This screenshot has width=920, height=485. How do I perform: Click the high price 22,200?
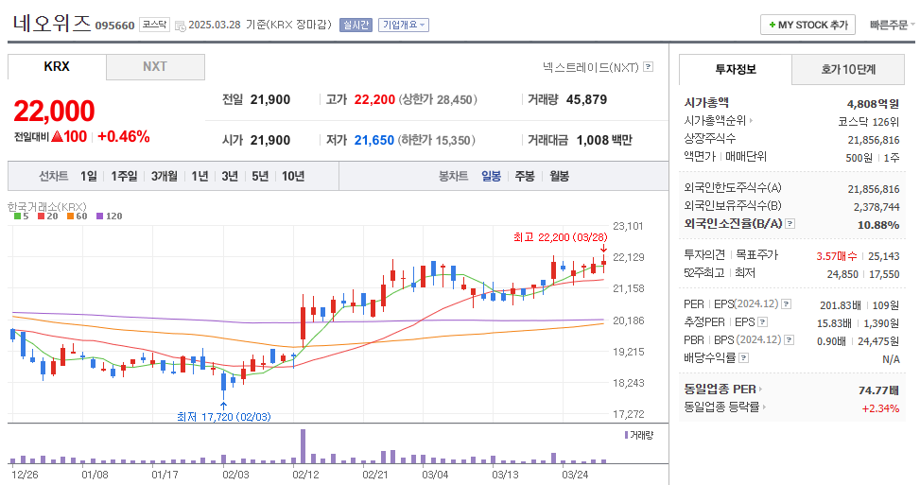coord(374,99)
